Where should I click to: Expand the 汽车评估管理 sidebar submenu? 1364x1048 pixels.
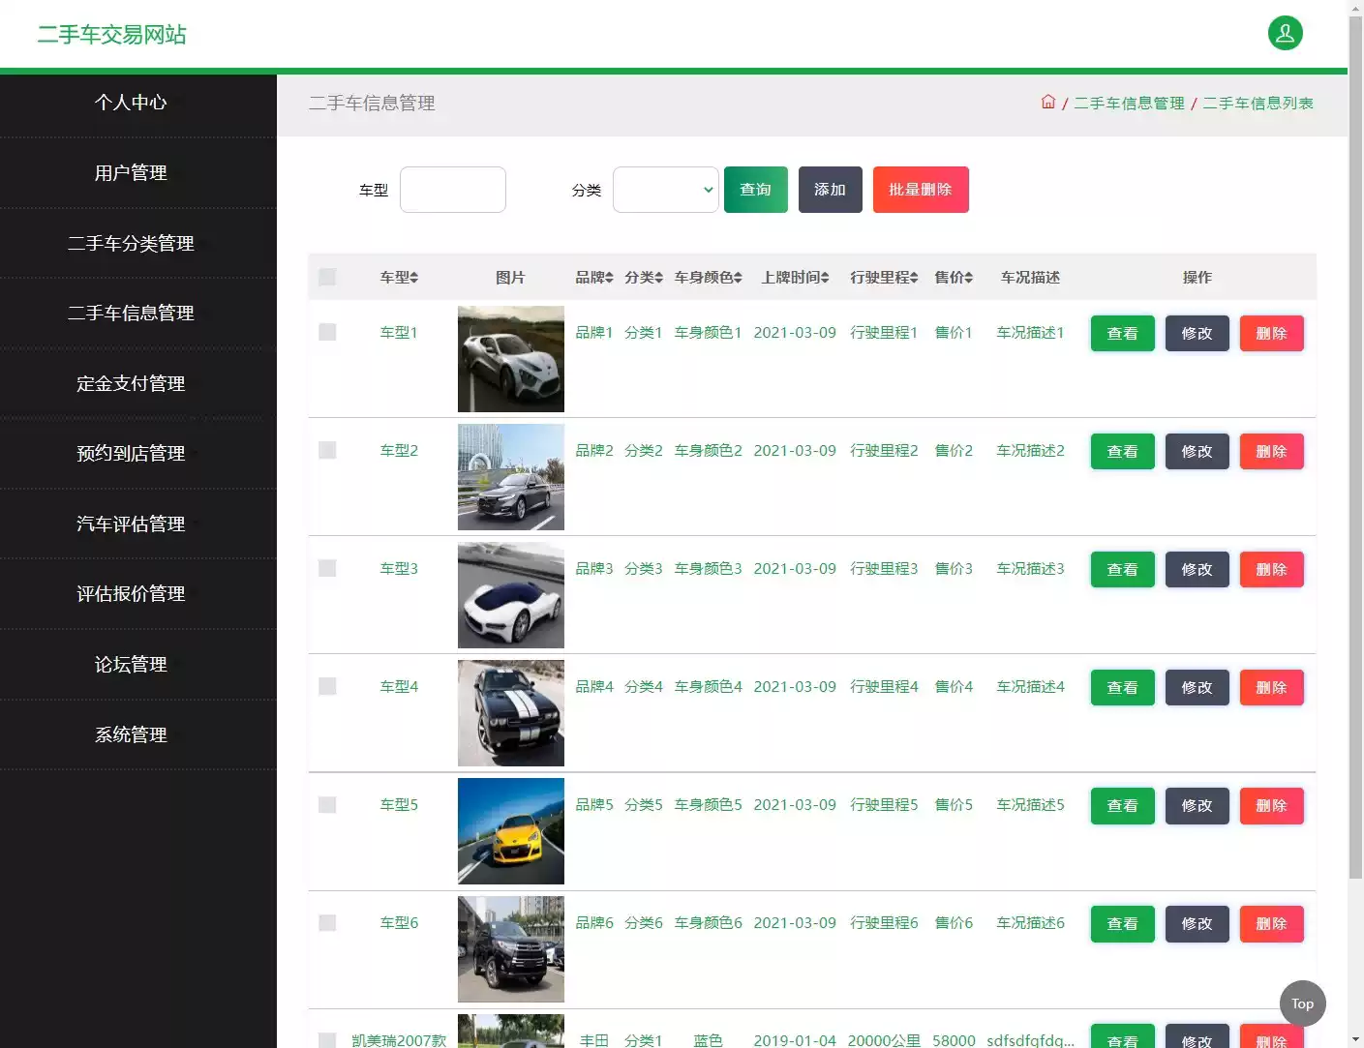pos(131,524)
